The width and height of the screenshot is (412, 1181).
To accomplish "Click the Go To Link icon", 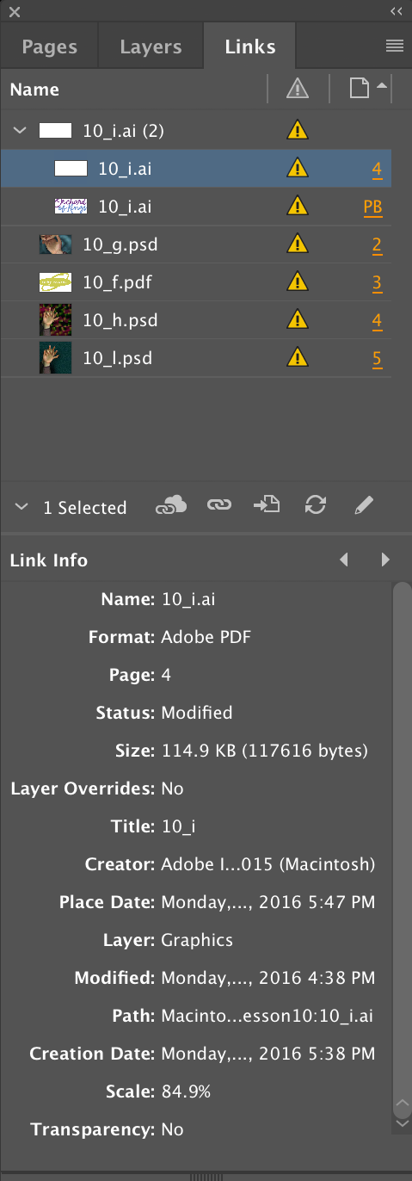I will click(267, 506).
